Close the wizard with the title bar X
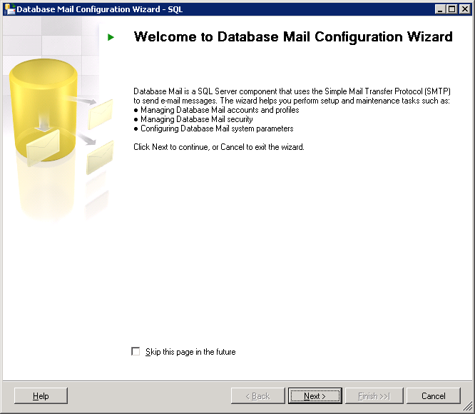475x414 pixels. click(464, 9)
